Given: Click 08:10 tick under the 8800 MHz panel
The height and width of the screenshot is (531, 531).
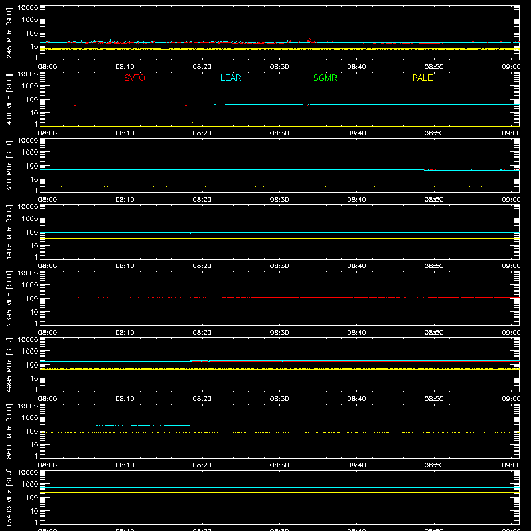Looking at the screenshot, I should coord(125,465).
